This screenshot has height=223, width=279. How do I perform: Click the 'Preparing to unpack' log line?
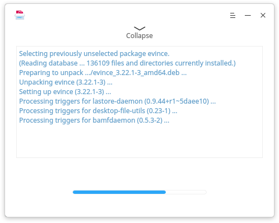[x=103, y=73]
